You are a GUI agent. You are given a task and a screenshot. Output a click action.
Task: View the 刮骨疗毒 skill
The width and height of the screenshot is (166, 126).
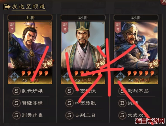pyautogui.click(x=32, y=115)
